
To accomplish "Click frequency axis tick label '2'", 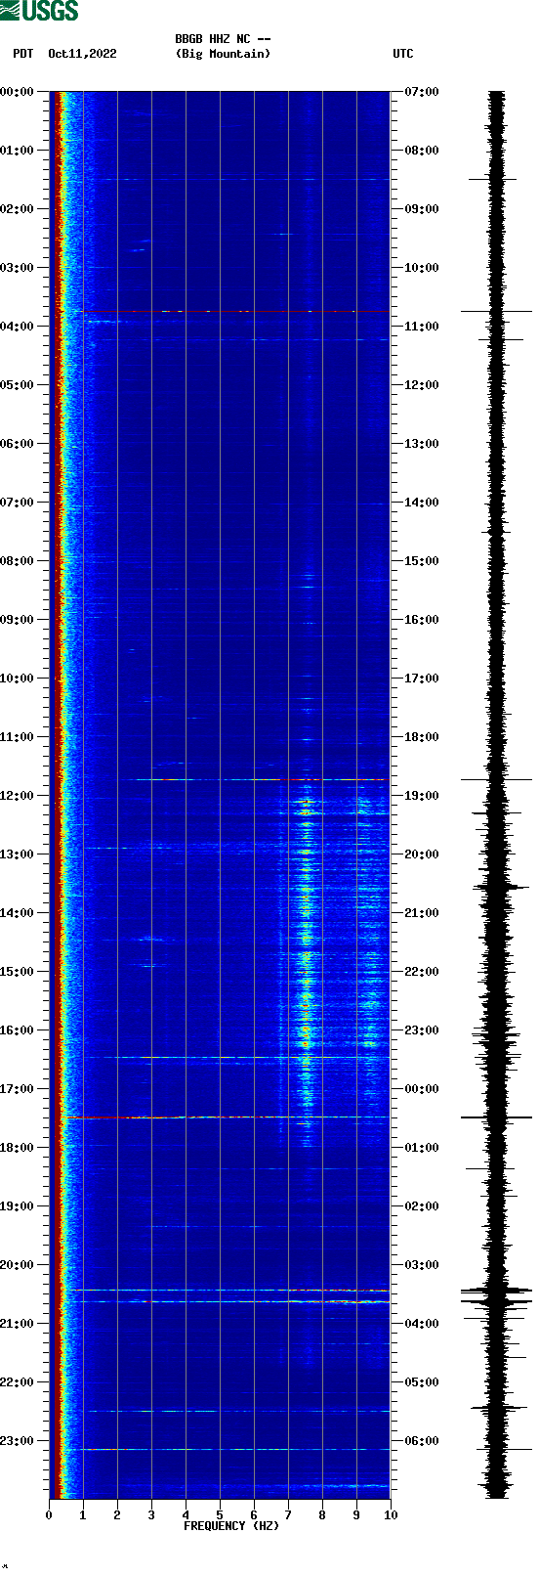I will coord(117,1515).
